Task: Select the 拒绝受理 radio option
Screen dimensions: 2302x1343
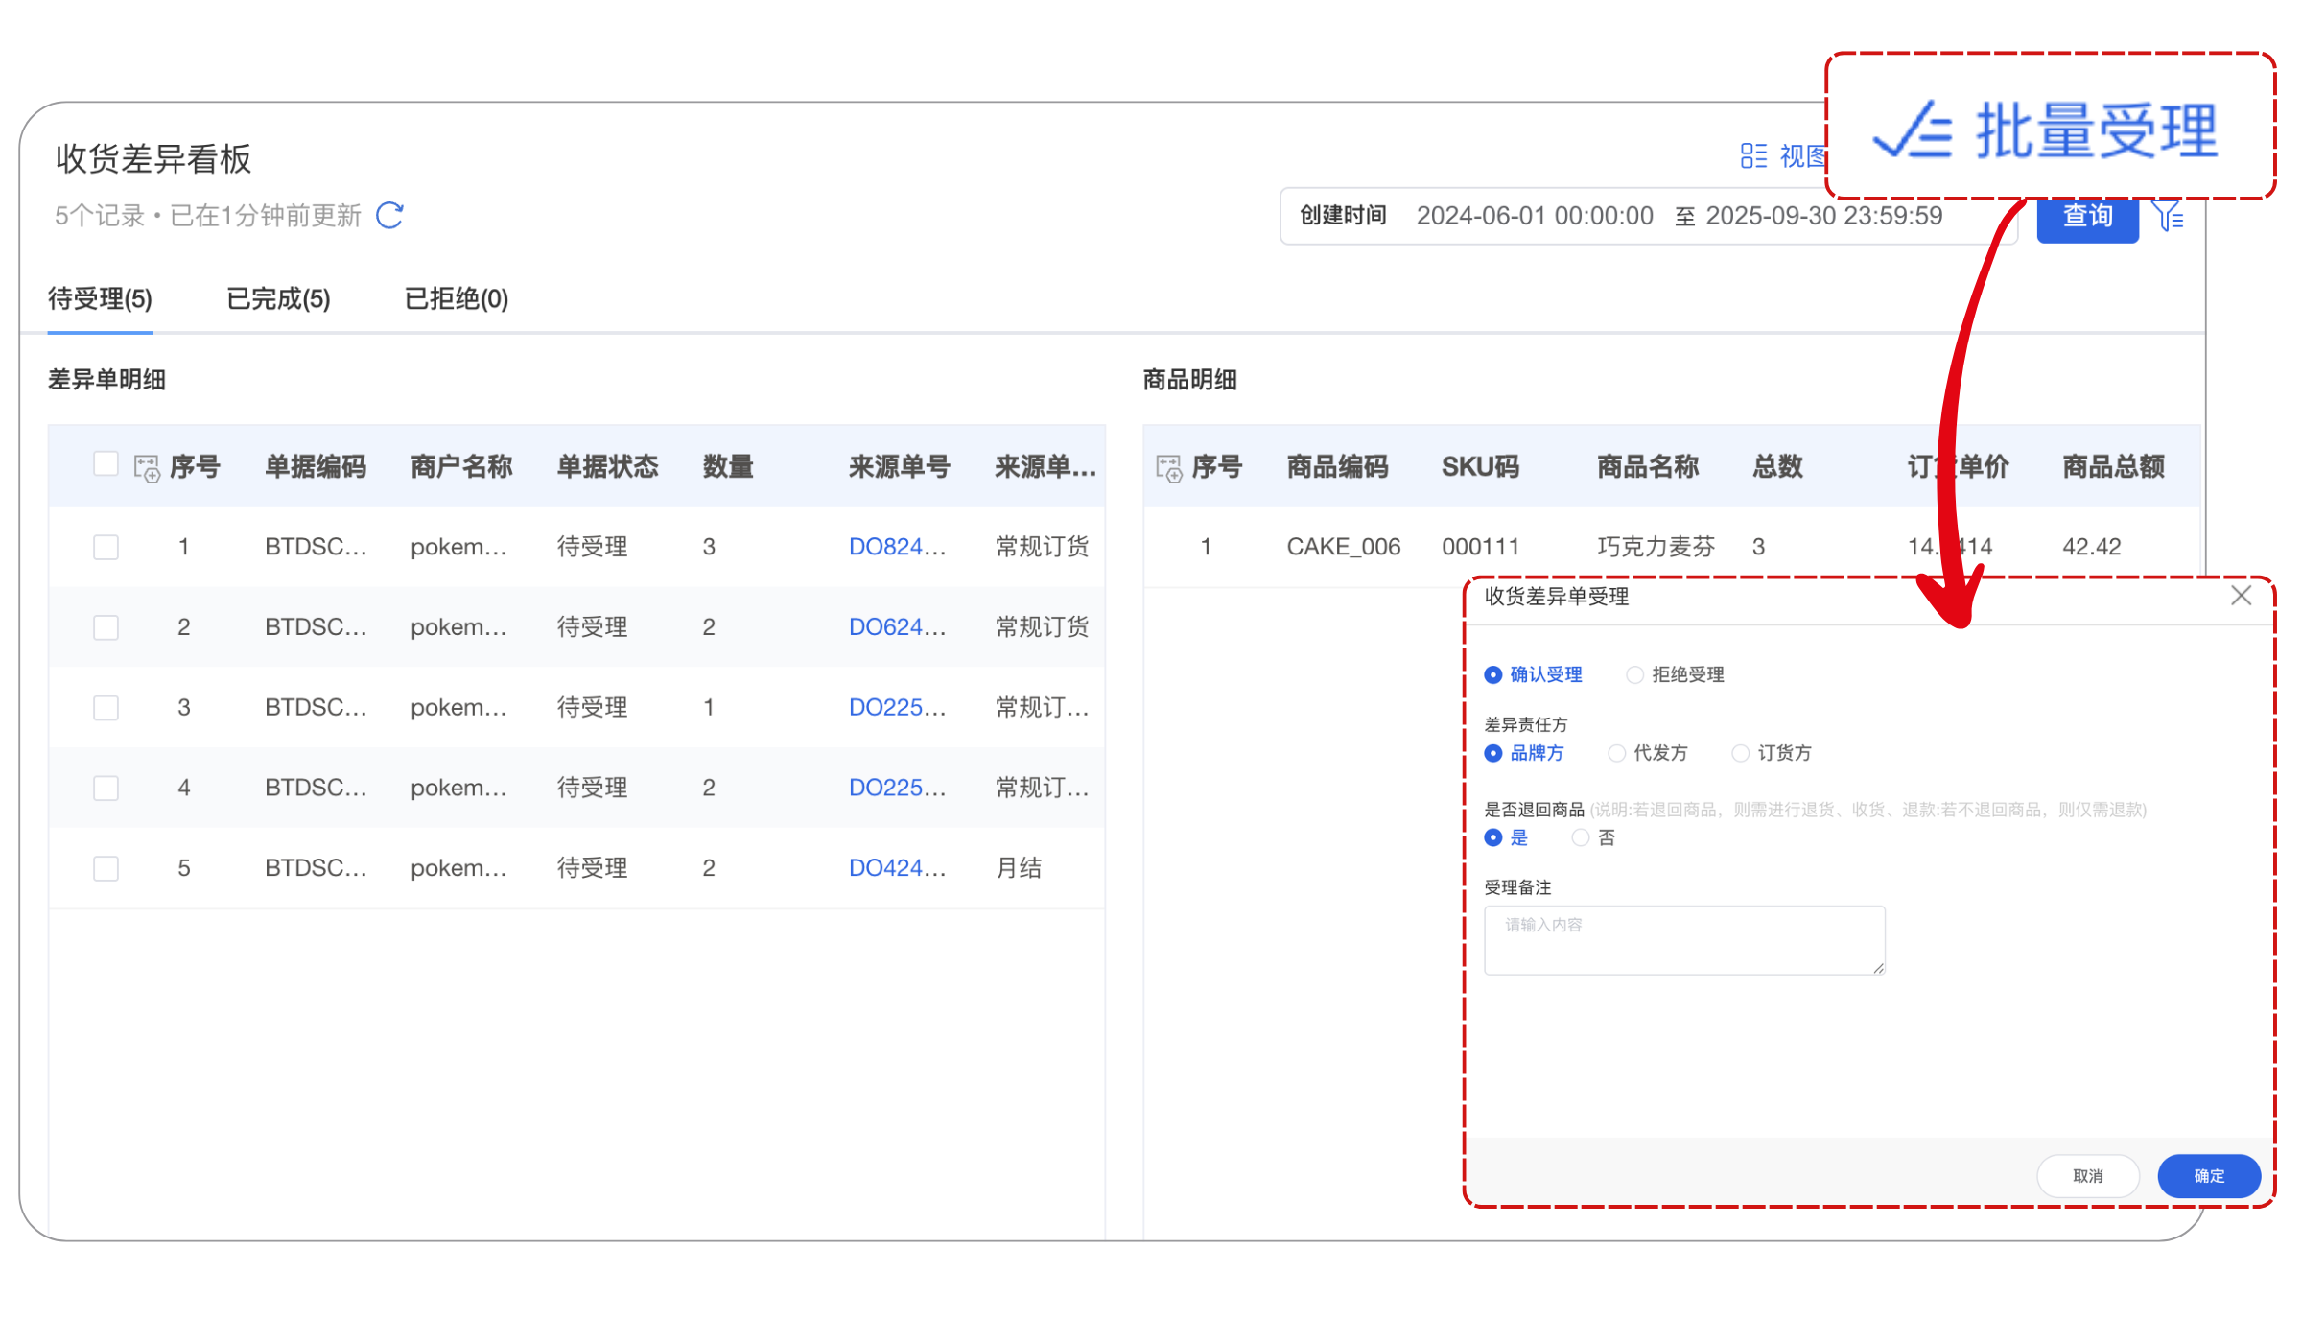Action: (1635, 675)
